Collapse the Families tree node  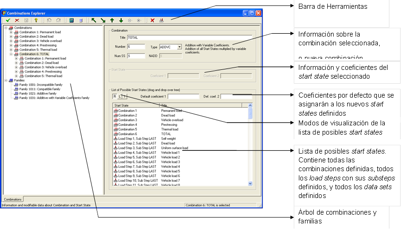coord(6,80)
